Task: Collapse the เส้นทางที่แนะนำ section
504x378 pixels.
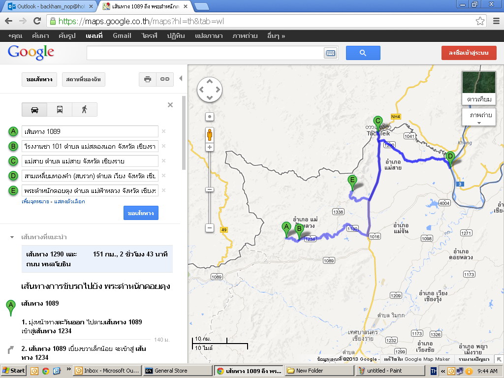Action: (x=12, y=237)
